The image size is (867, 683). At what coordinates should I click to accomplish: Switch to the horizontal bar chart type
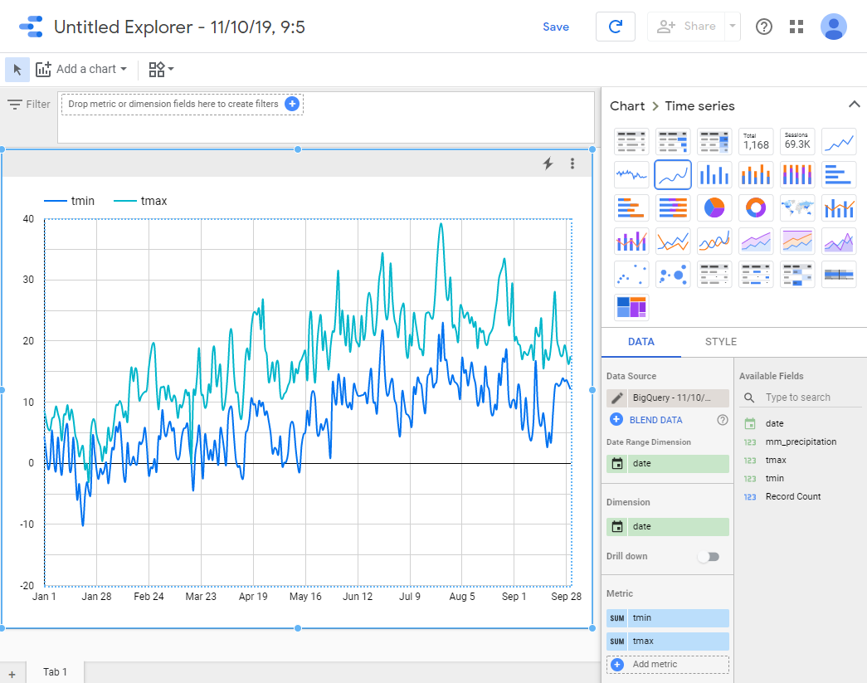click(x=838, y=175)
